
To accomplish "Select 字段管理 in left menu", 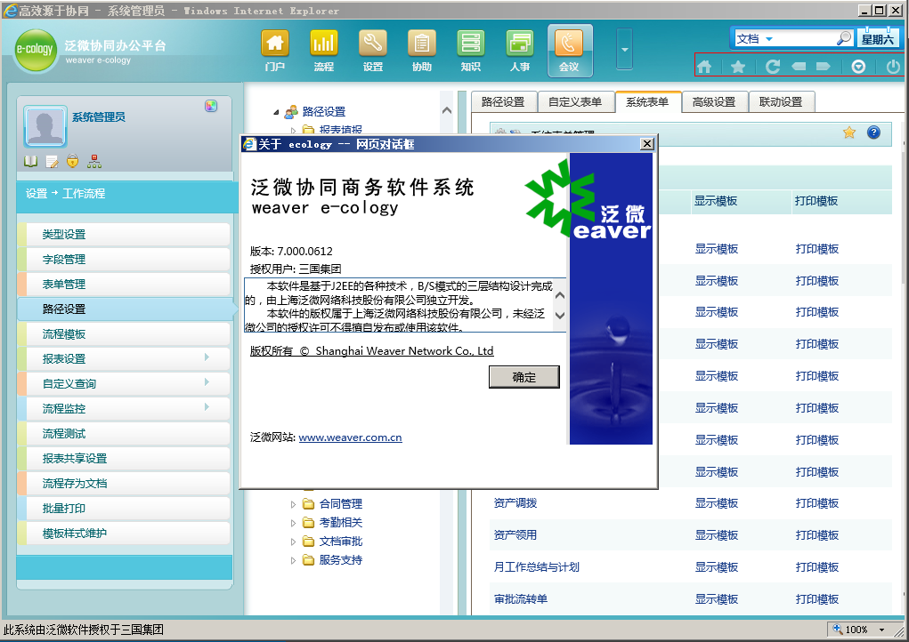I will click(124, 260).
